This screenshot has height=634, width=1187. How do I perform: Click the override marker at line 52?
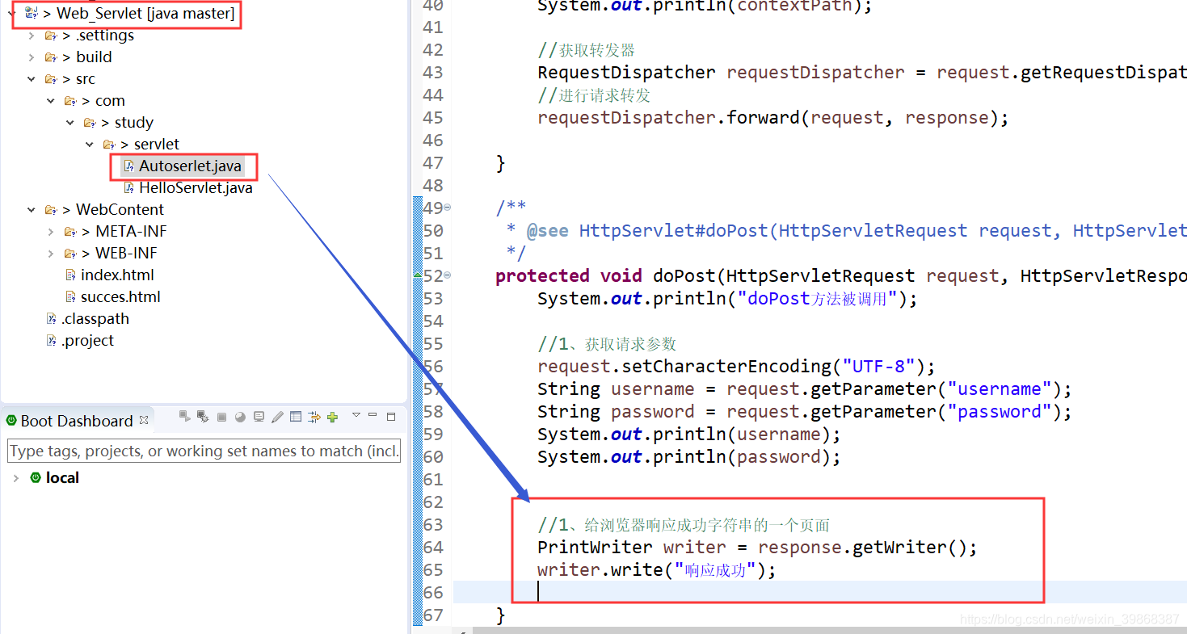click(x=418, y=275)
